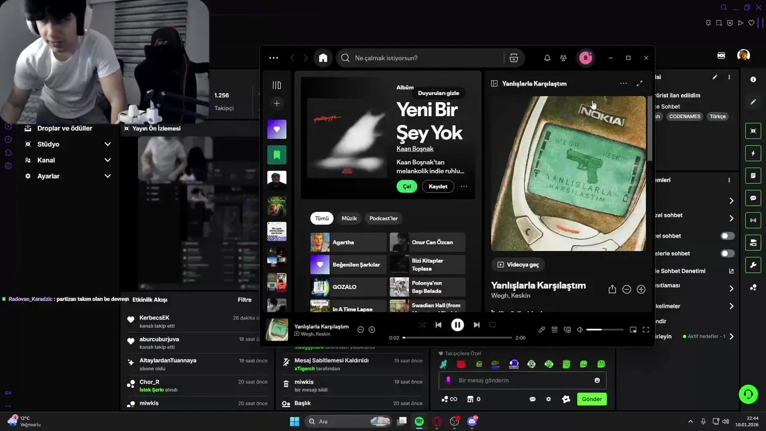Hide track with minus icon in panel

[x=627, y=289]
